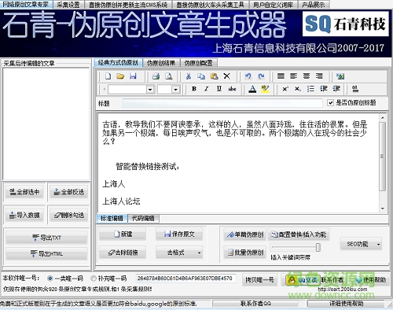Toggle bold formatting

(x=194, y=89)
